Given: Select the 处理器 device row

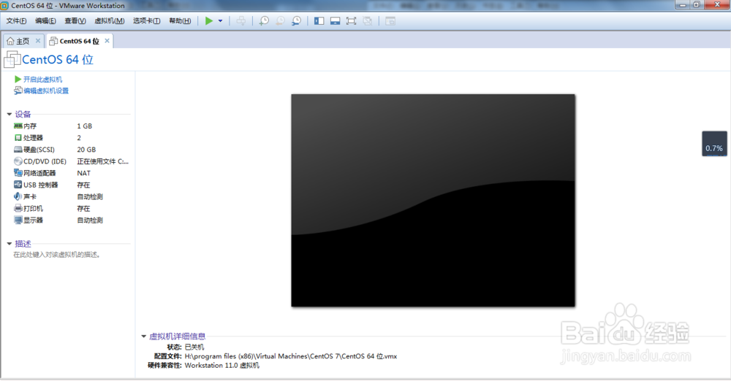Looking at the screenshot, I should 72,138.
